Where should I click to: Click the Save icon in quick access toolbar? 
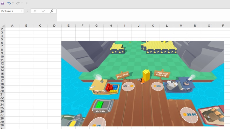point(3,3)
